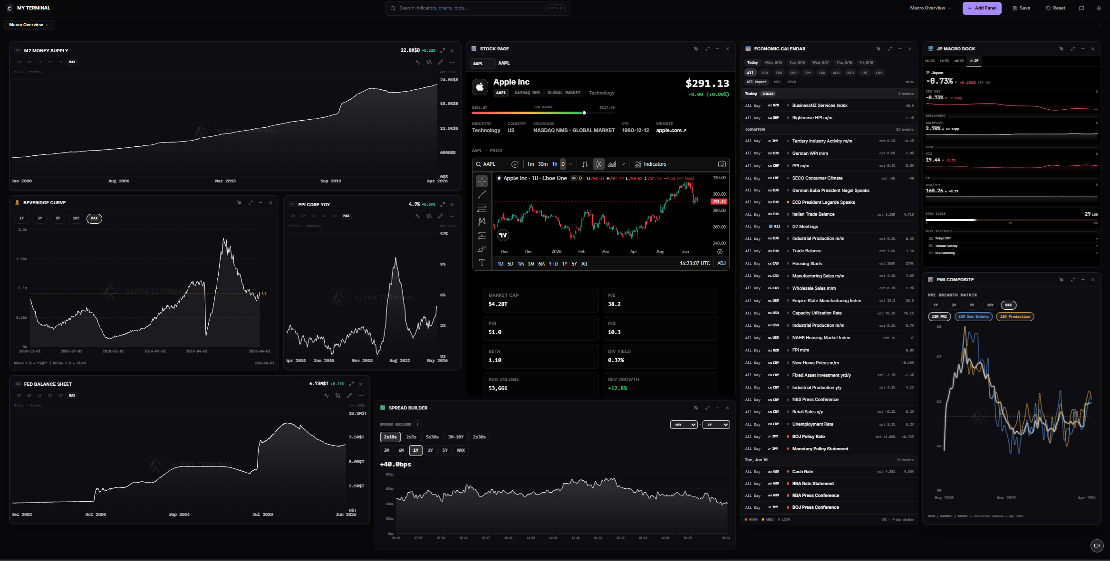
Task: Filter calendar to USD currency
Action: [x=764, y=73]
